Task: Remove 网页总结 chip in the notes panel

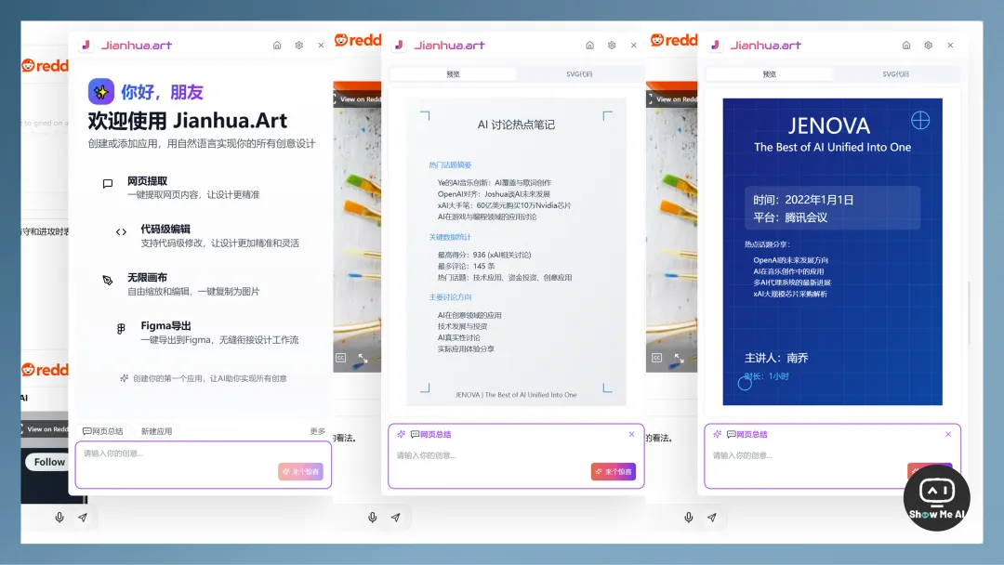Action: pyautogui.click(x=631, y=435)
